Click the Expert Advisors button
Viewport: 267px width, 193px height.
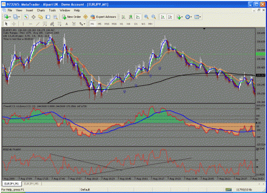tap(103, 17)
